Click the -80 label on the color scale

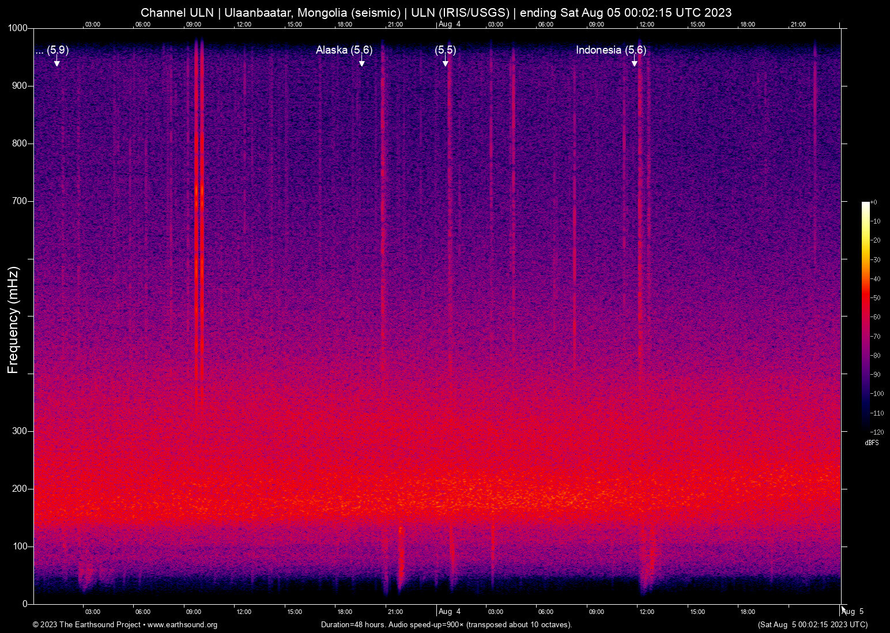[x=875, y=356]
